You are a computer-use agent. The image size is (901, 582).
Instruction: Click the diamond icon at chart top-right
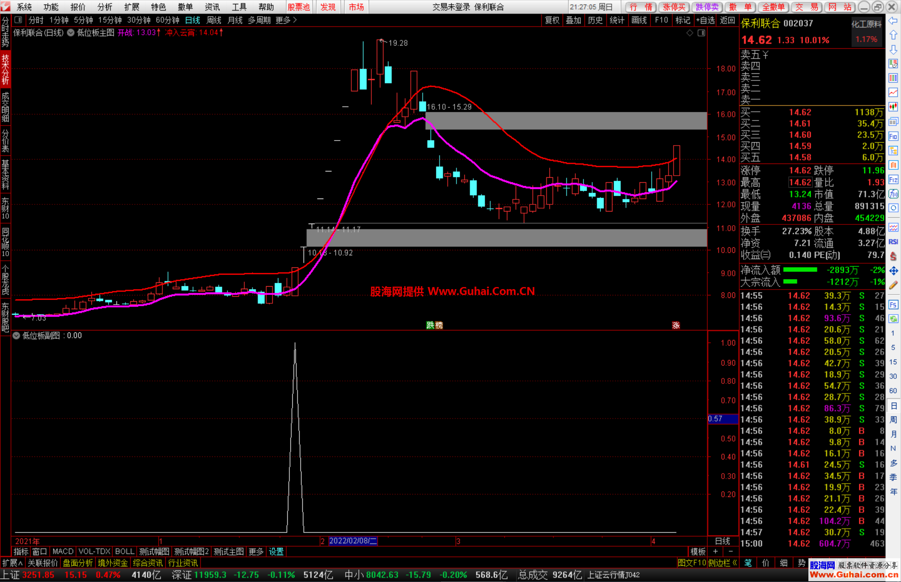point(690,33)
